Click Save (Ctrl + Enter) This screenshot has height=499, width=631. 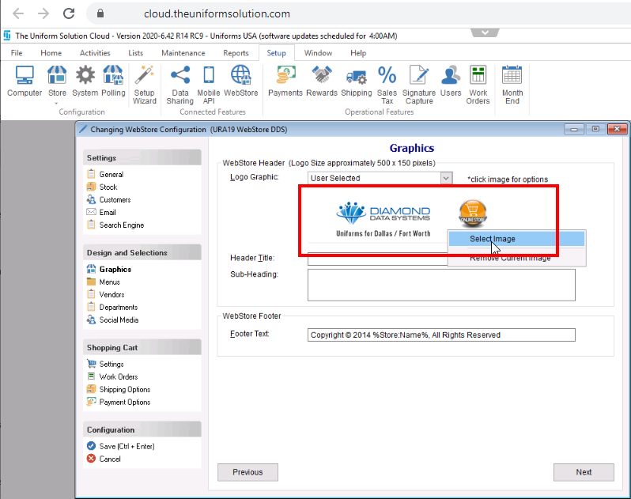click(120, 446)
